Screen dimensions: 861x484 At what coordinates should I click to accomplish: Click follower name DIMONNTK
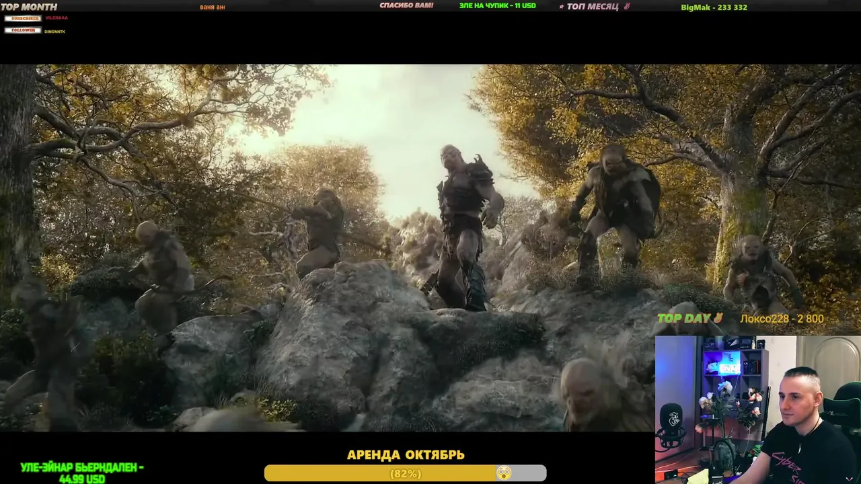coord(55,32)
